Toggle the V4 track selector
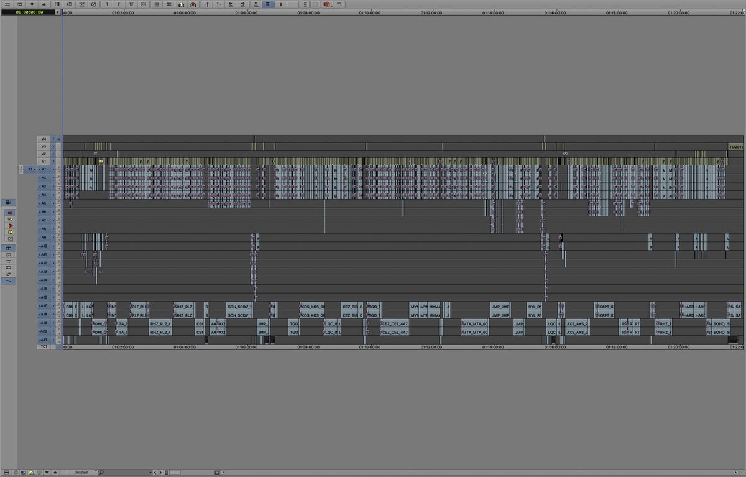 (x=44, y=138)
